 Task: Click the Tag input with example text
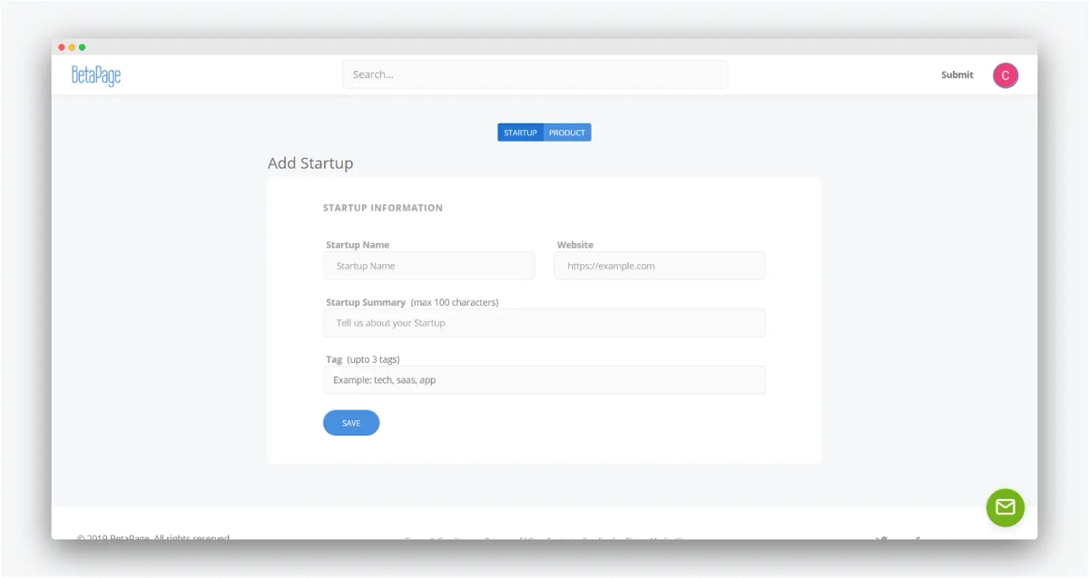(x=544, y=380)
